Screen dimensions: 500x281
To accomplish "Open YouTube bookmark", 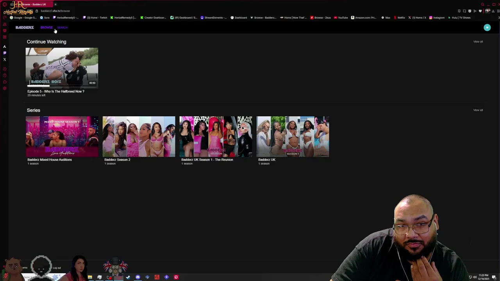I will pos(341,18).
